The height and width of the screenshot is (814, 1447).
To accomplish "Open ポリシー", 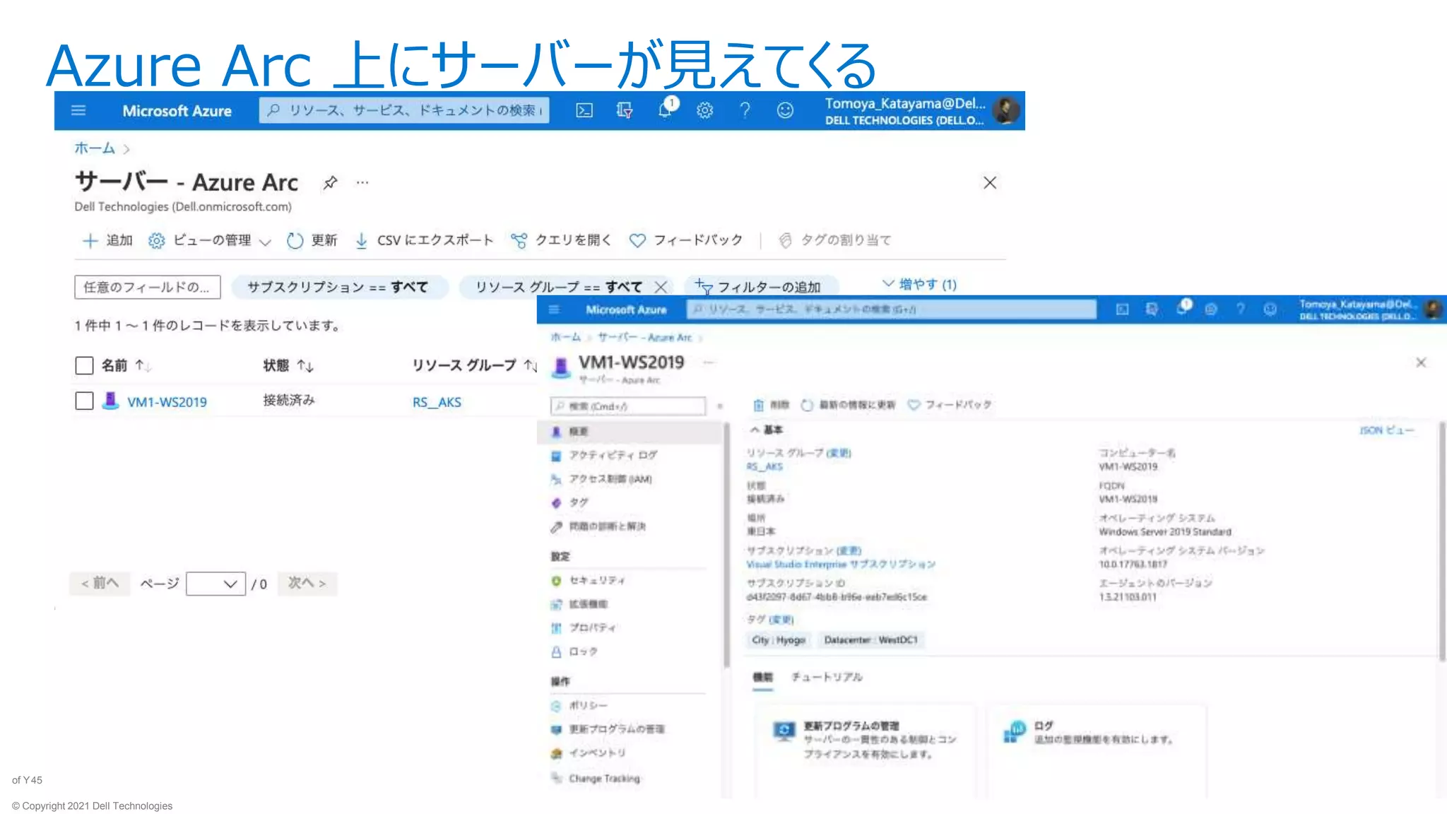I will tap(579, 705).
